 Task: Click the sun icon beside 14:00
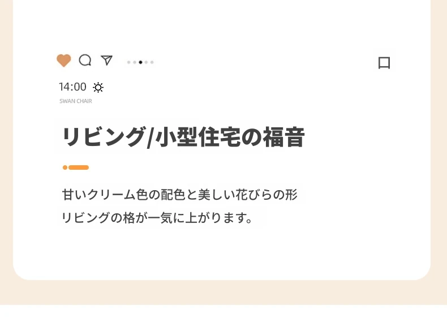click(x=98, y=87)
